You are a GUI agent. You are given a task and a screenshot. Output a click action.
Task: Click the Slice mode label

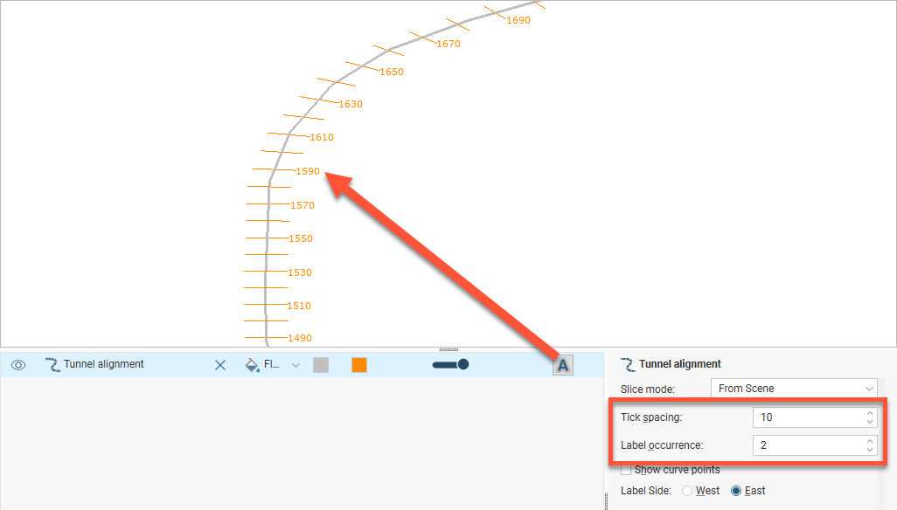648,389
